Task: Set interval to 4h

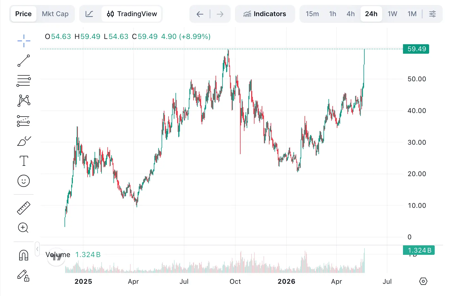Action: point(351,14)
